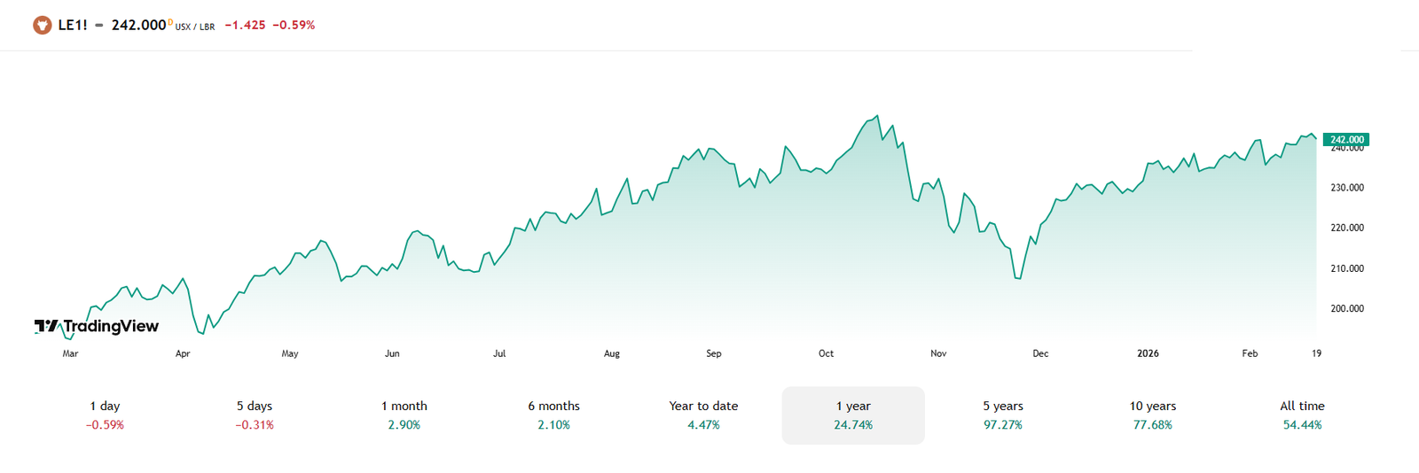
Task: Switch to the 5 days range
Action: pyautogui.click(x=255, y=415)
